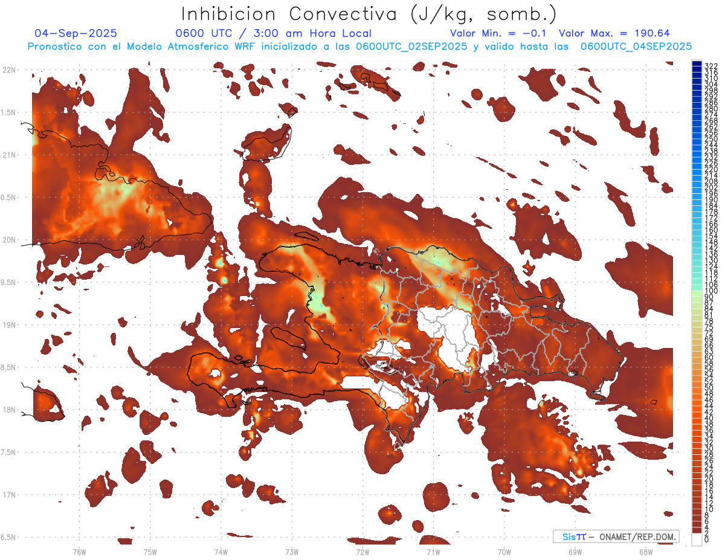Click the '20N' latitude label
Screen dimensions: 725x560
(x=9, y=240)
